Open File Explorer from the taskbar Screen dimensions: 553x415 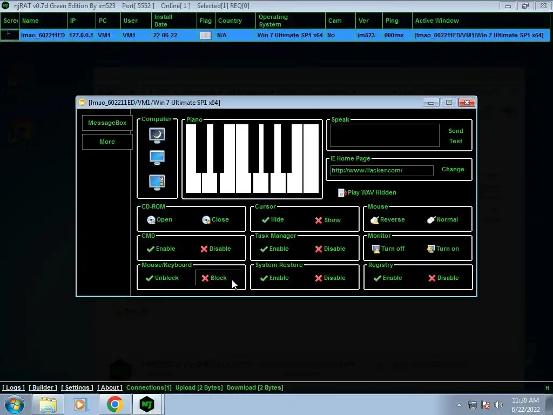tap(48, 404)
